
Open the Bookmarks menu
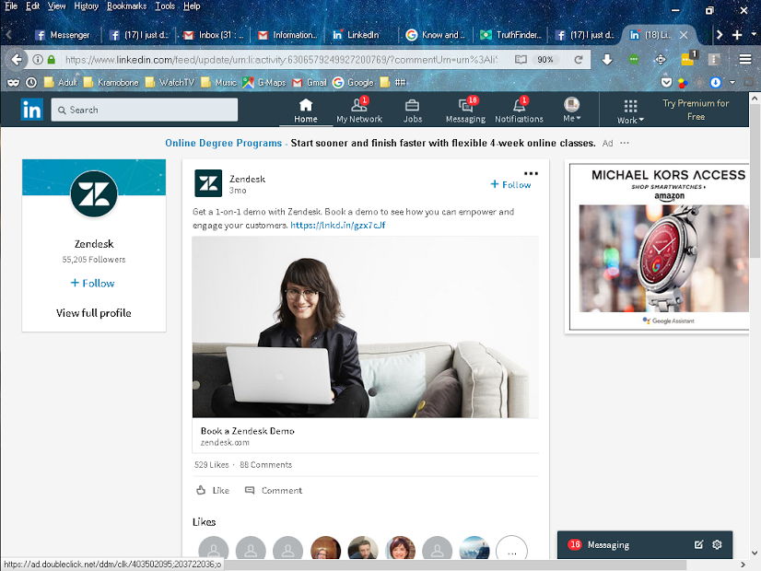click(x=126, y=6)
